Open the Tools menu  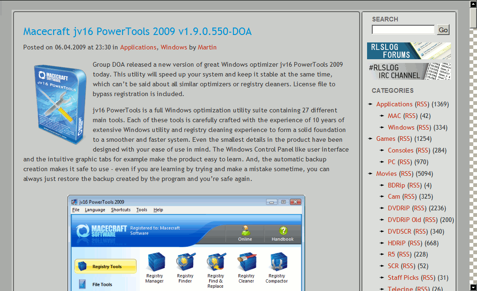(142, 210)
